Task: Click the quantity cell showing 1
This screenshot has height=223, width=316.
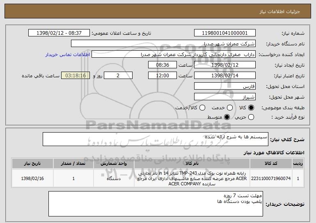Action: tap(73, 178)
